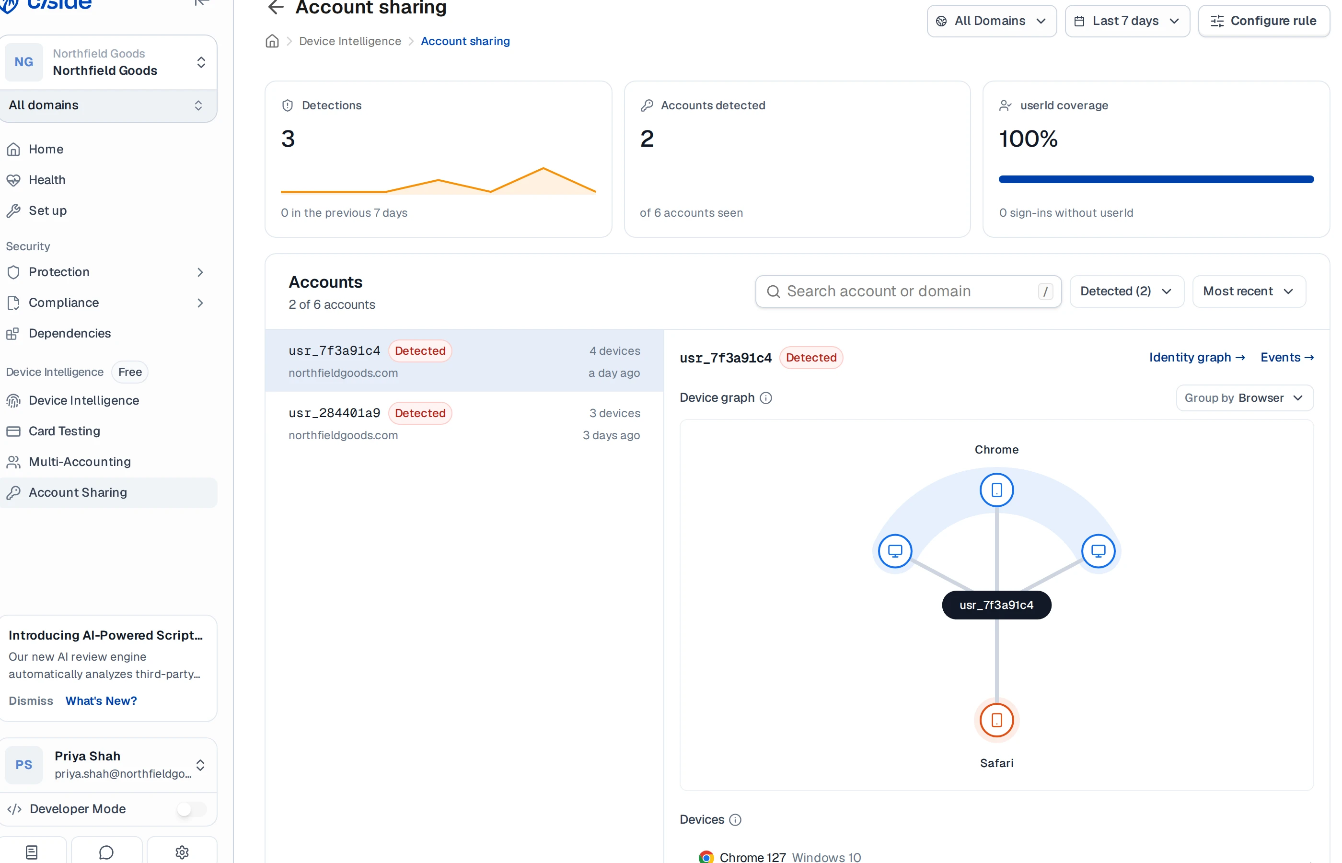Open the Events link

coord(1286,357)
